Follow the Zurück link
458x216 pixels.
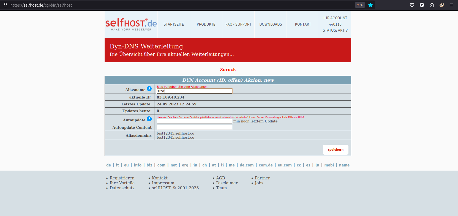pos(228,70)
